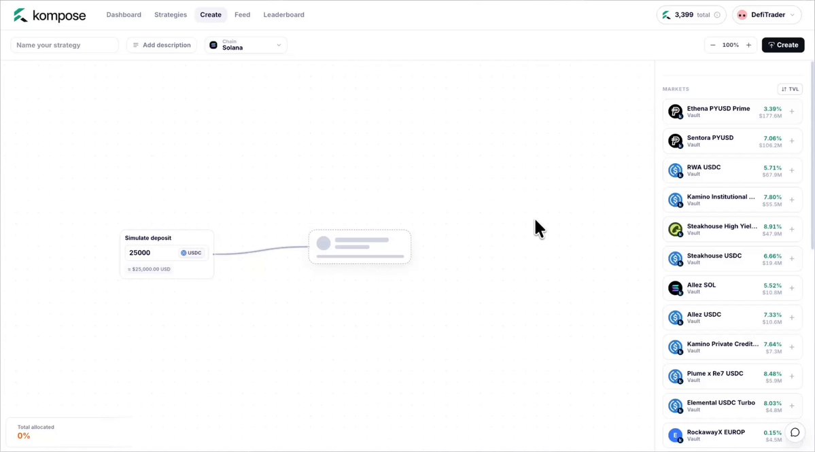Click the empty placeholder strategy node
The height and width of the screenshot is (452, 815).
pyautogui.click(x=360, y=247)
